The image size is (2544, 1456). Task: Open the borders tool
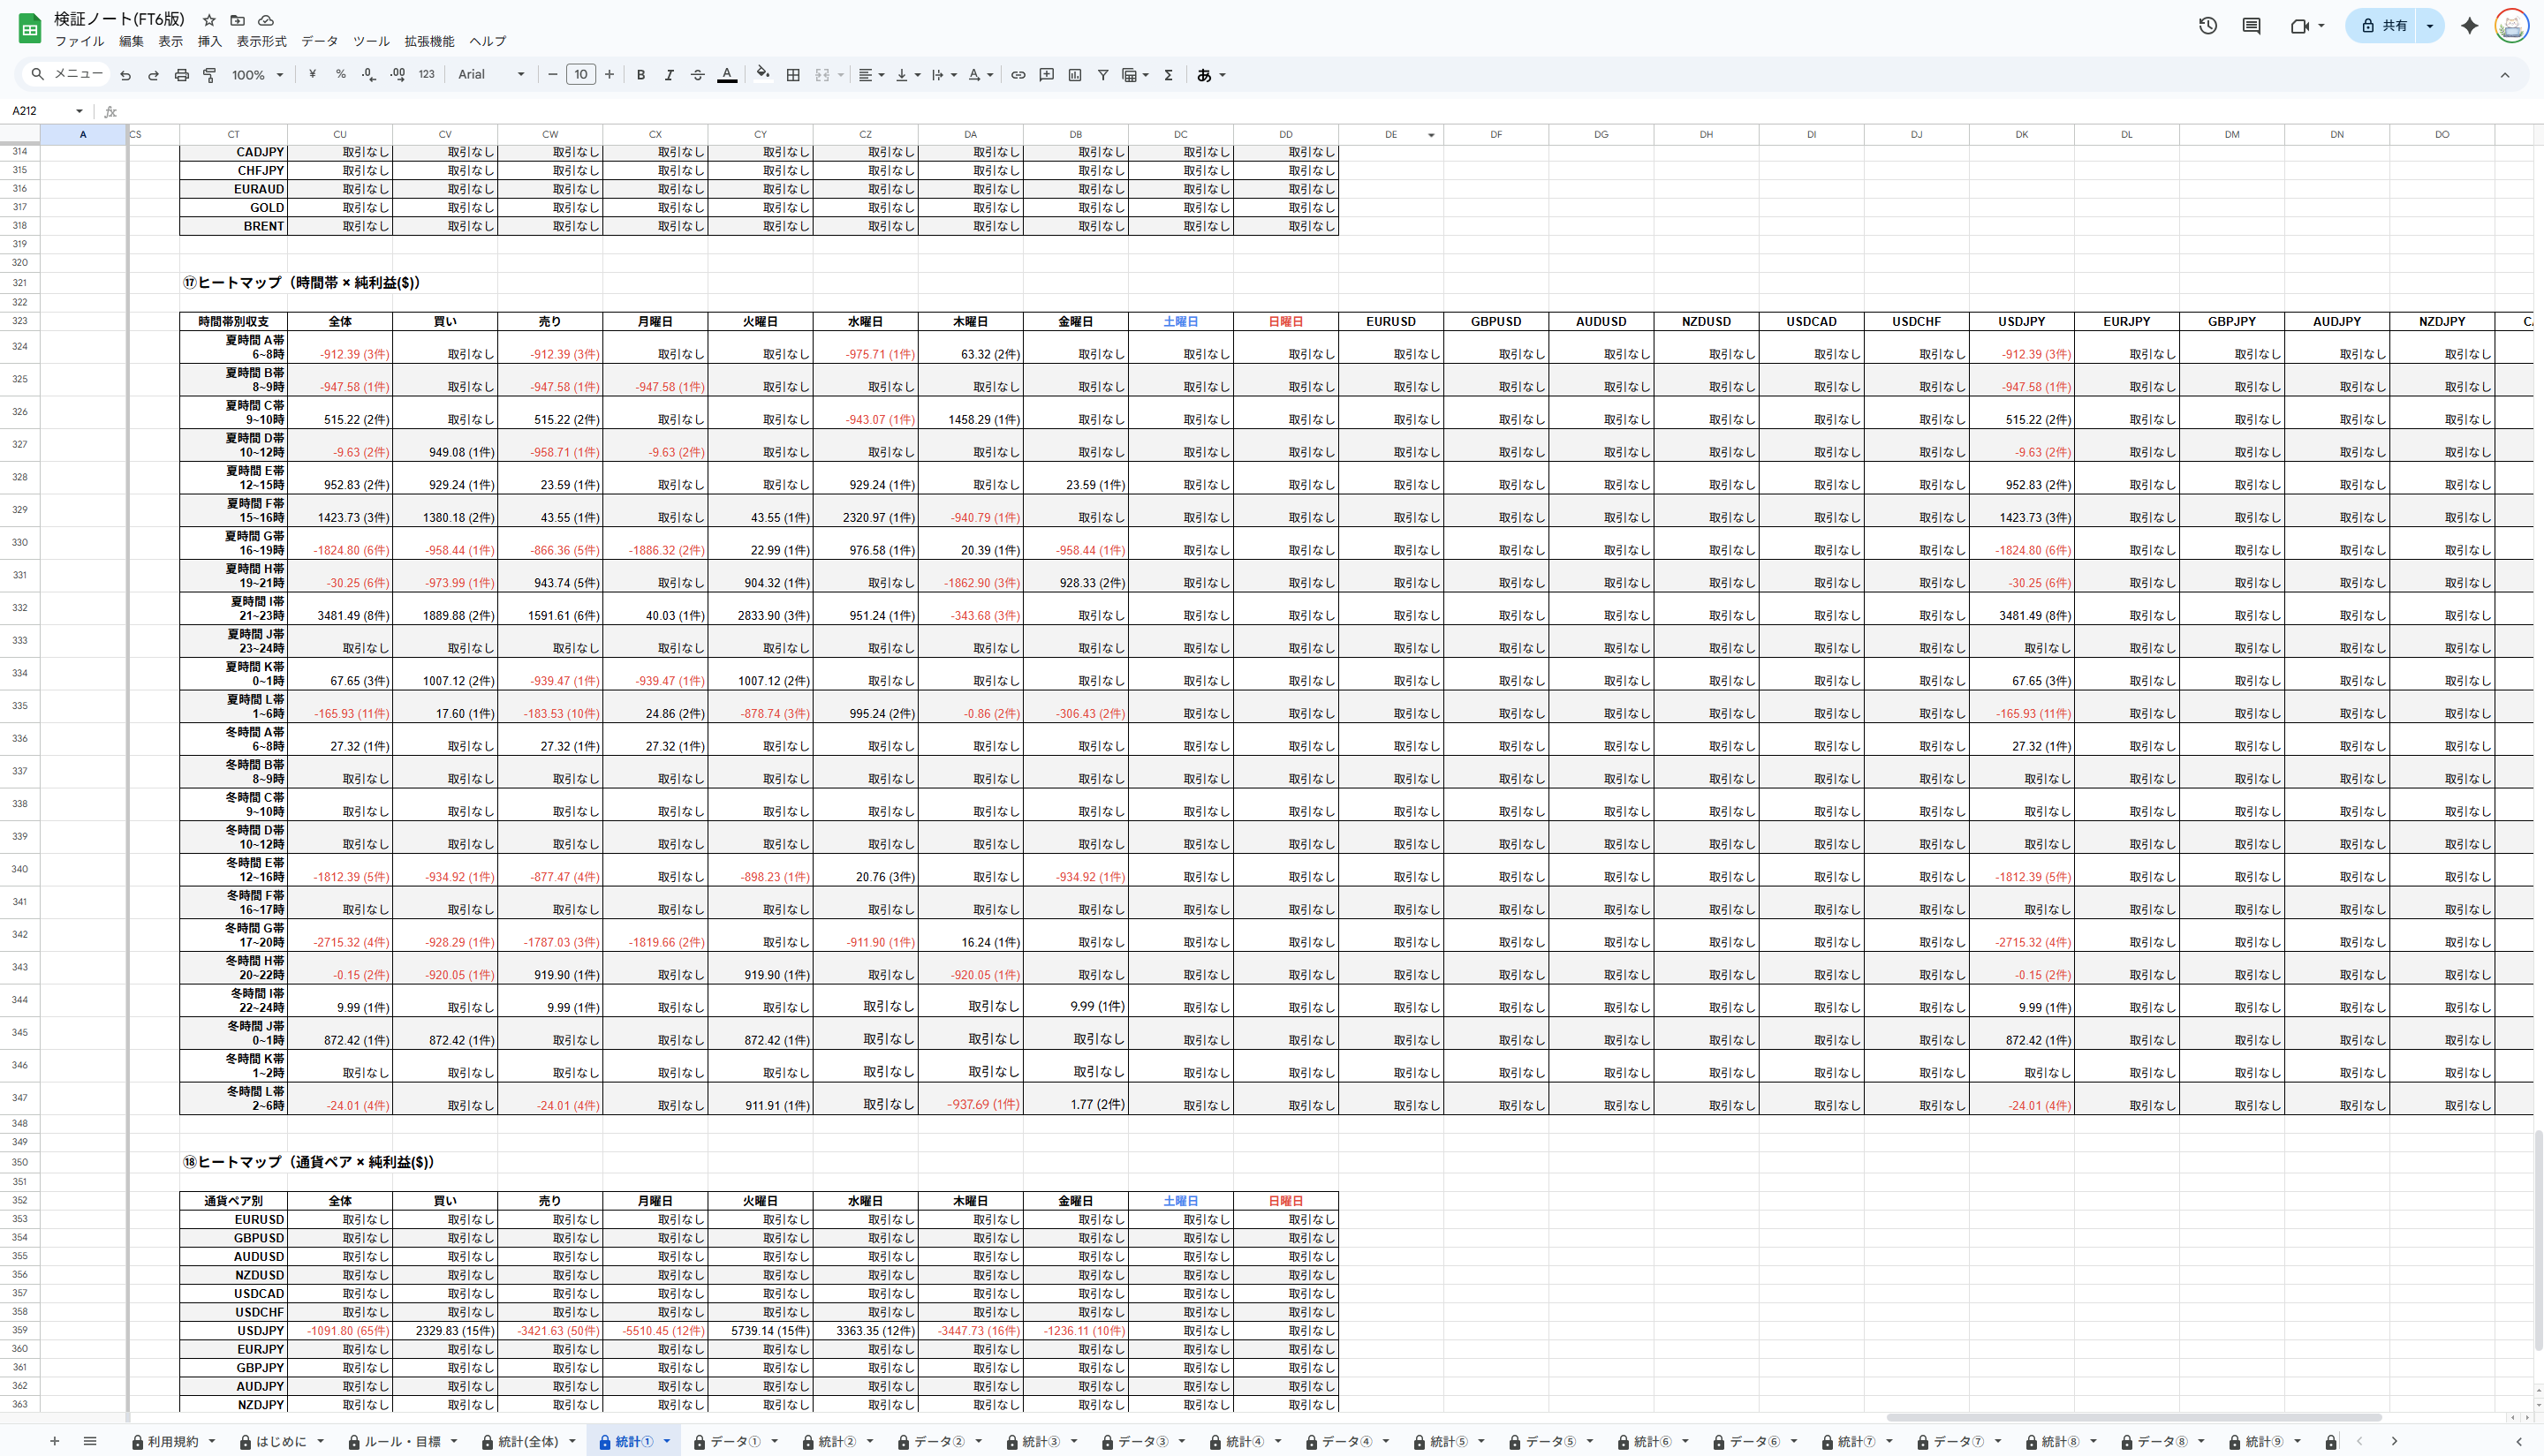pyautogui.click(x=793, y=75)
